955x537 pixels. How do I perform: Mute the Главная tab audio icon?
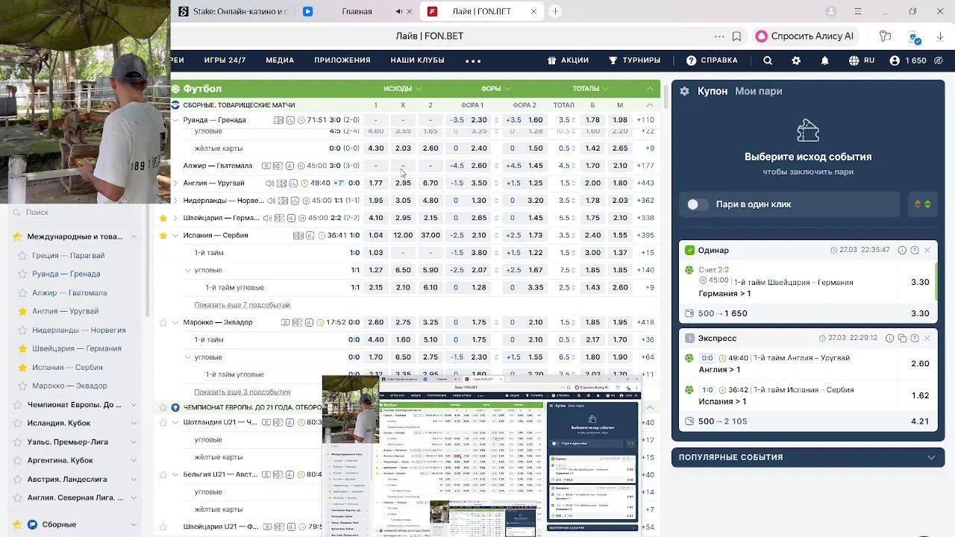click(x=398, y=11)
